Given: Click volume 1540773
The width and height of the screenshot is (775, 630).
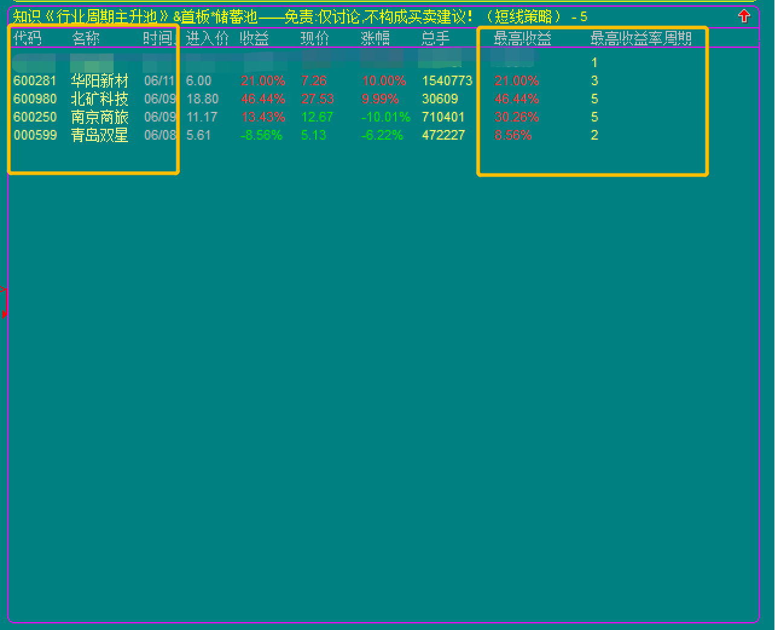Looking at the screenshot, I should click(x=447, y=81).
